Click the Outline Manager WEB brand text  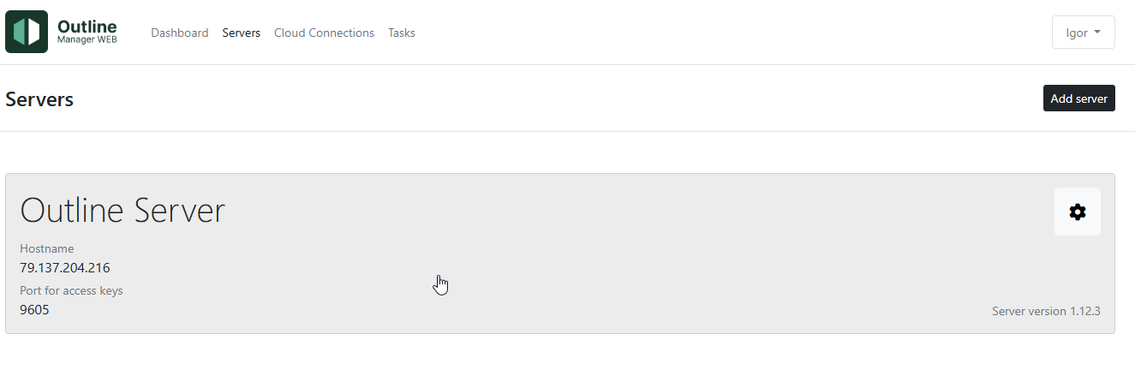(x=87, y=32)
